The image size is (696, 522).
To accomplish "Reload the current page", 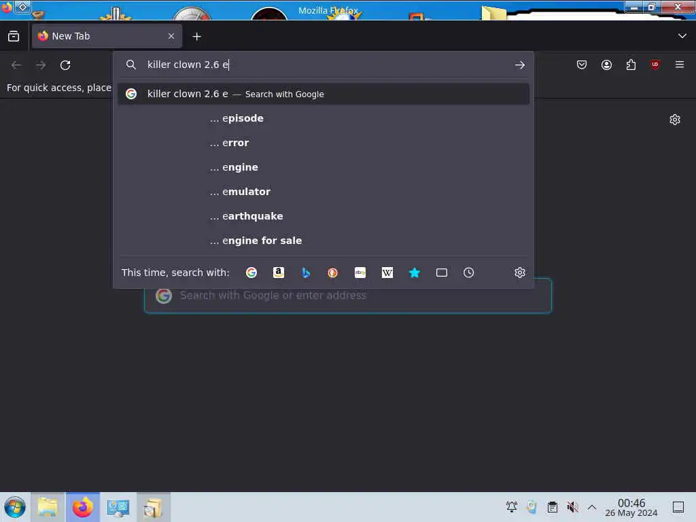I will coord(65,65).
